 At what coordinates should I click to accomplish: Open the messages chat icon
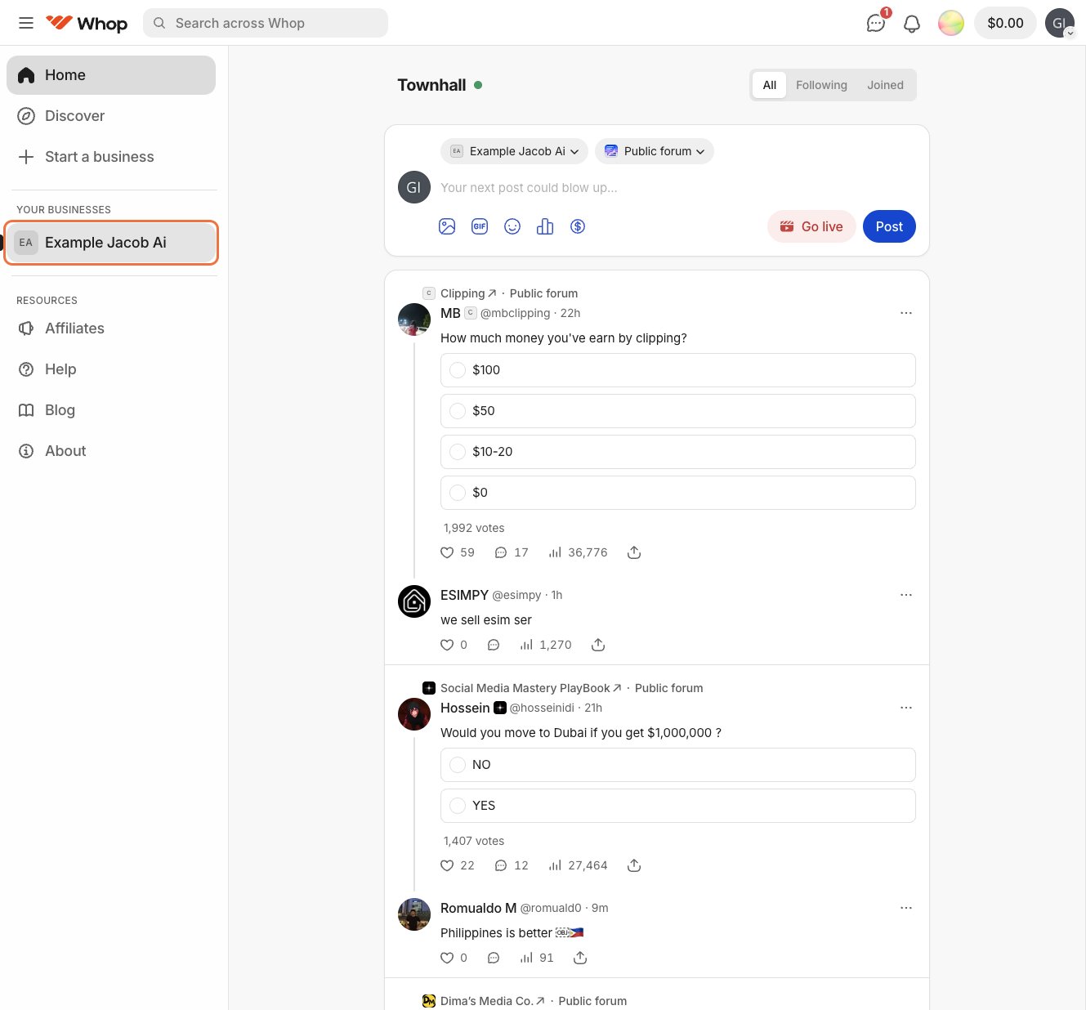(x=876, y=23)
